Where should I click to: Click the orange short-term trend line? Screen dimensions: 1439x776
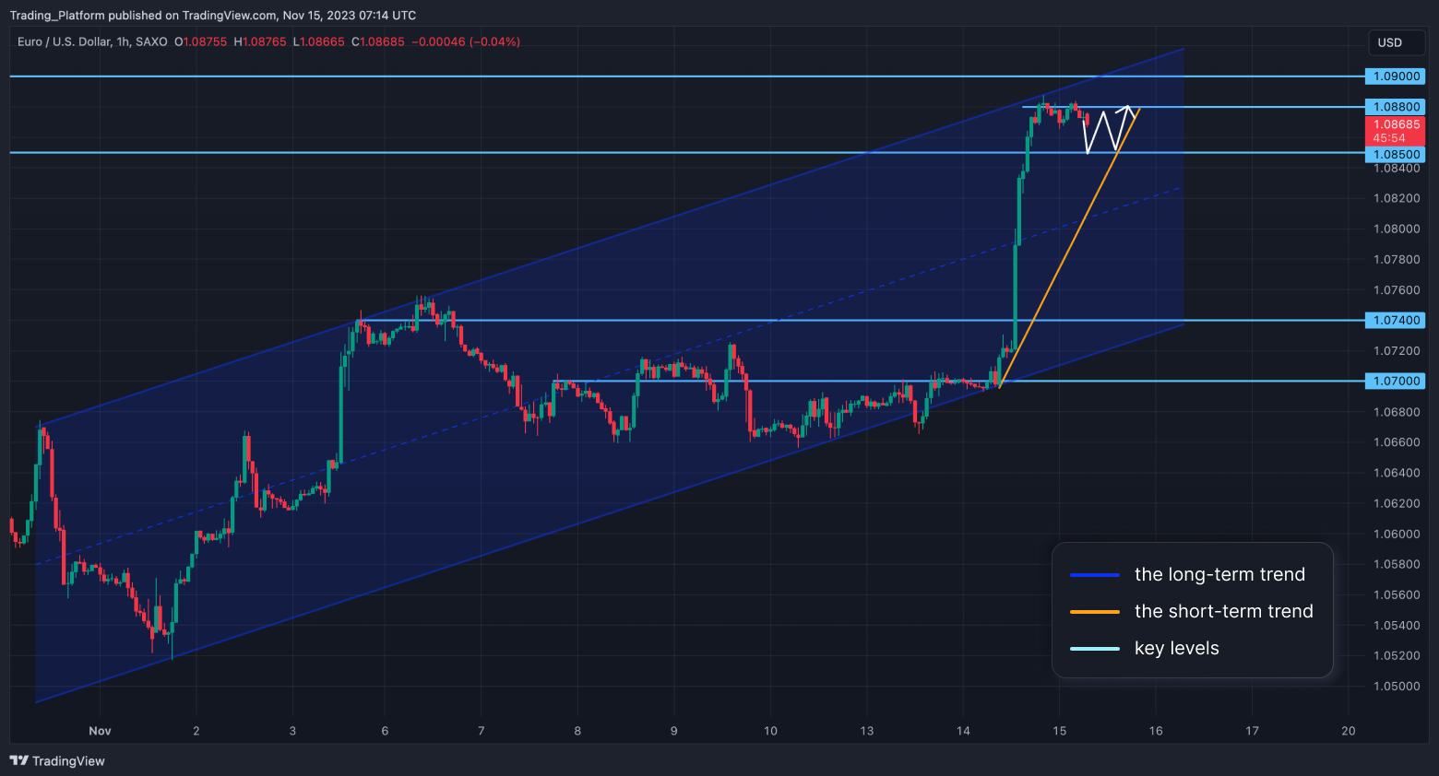(1069, 249)
